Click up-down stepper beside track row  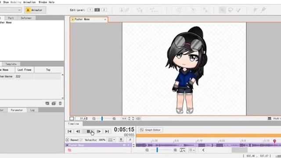133,145
